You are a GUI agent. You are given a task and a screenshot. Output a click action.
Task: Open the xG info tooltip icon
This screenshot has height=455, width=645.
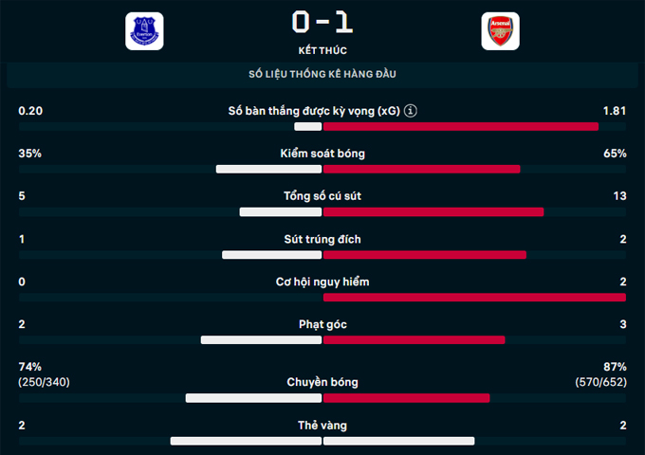pyautogui.click(x=411, y=112)
